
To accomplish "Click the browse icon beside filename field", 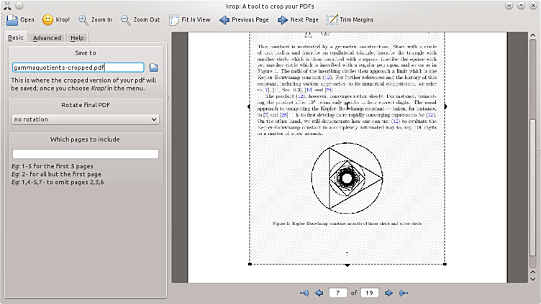I will point(154,68).
